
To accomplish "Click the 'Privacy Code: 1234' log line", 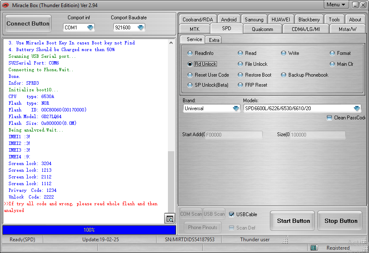I will coord(32,190).
